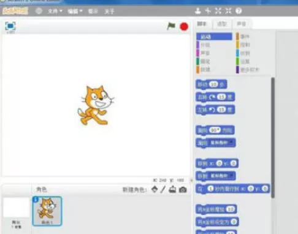Screen dimensions: 298x234
Task: Select the shrink sprite tool
Action: (228, 11)
